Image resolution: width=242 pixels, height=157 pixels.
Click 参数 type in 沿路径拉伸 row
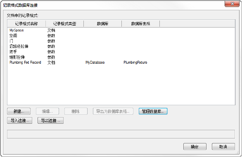(x=51, y=46)
